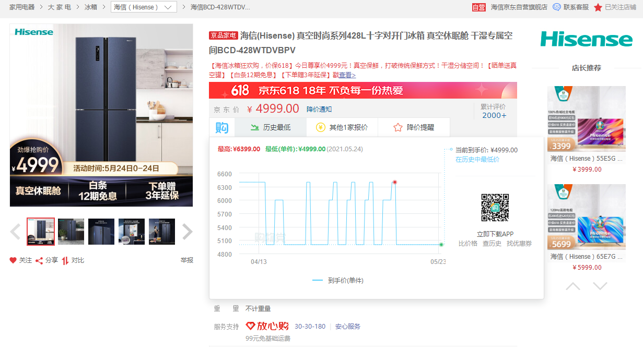This screenshot has width=643, height=349.
Task: Open the 海信 65E7G recommended TV card
Action: pyautogui.click(x=587, y=228)
